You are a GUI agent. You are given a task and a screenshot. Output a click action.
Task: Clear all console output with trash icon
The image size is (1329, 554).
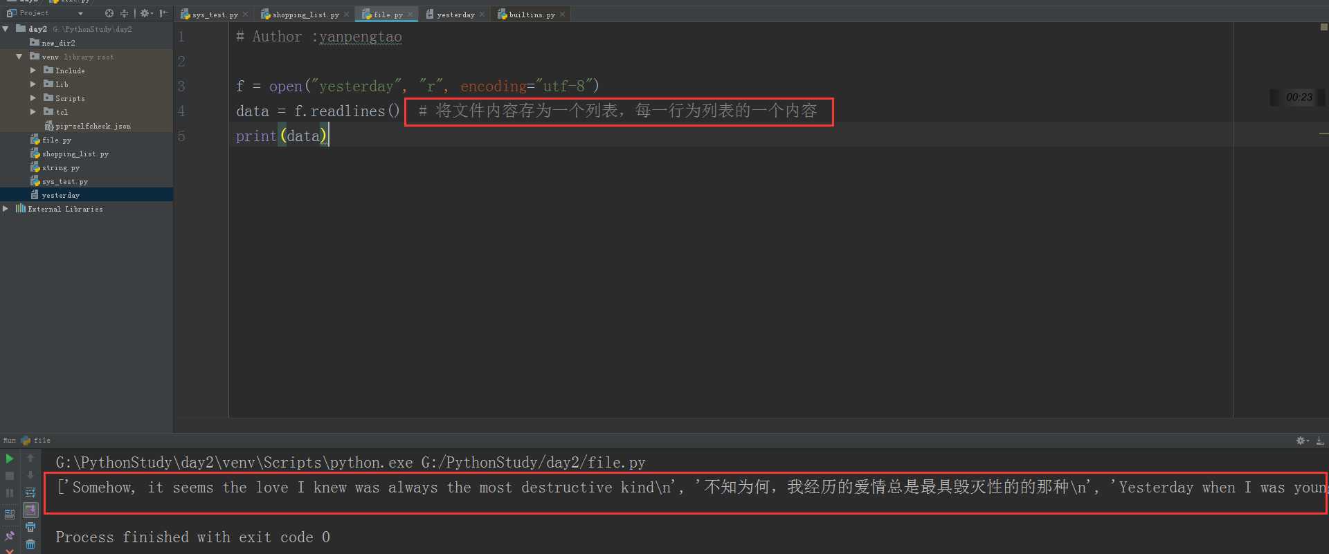[30, 545]
